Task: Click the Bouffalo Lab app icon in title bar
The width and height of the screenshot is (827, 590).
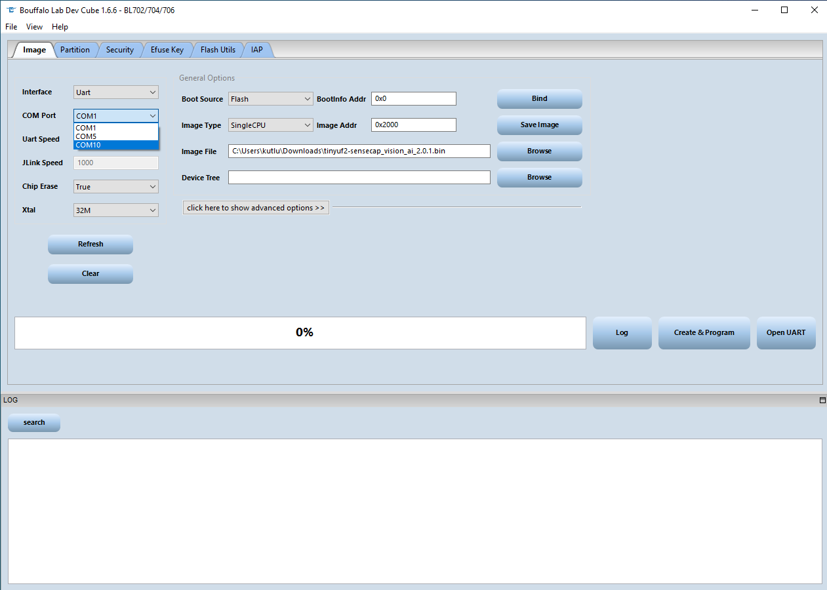Action: click(10, 10)
